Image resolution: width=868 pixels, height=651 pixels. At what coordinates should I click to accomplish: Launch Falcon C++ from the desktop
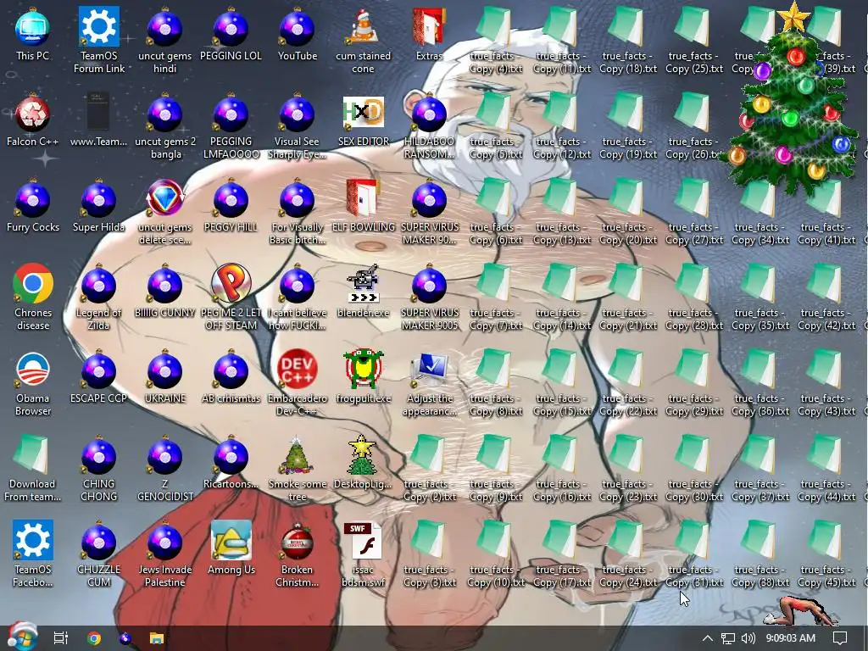tap(33, 120)
